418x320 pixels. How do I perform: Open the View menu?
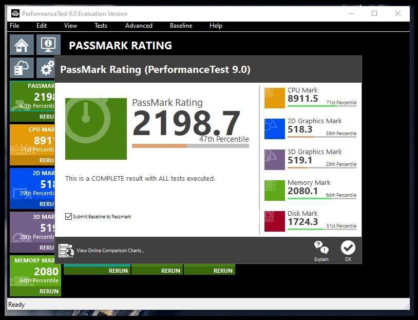coord(71,26)
